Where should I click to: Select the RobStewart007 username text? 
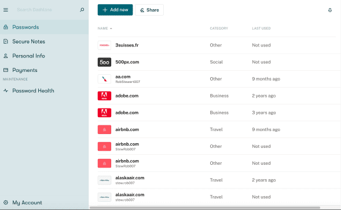(x=127, y=82)
